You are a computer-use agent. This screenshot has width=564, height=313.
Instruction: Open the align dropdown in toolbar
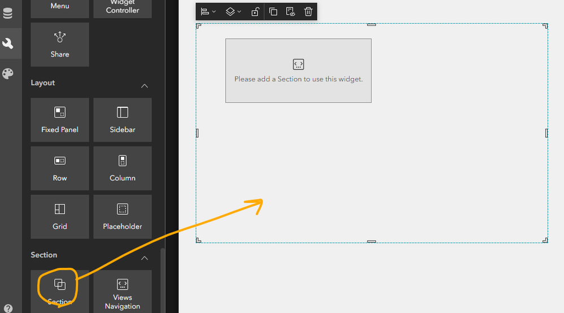208,11
